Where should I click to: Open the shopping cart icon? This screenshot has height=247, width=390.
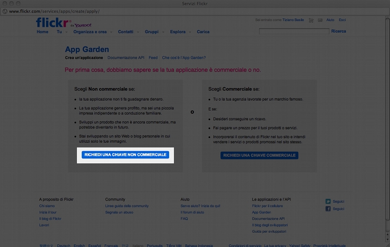pos(311,20)
